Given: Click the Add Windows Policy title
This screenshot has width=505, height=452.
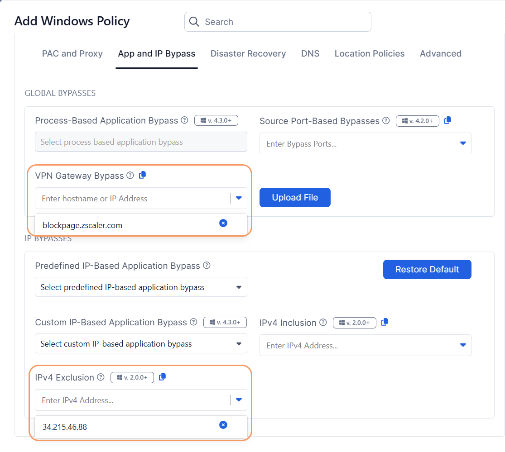Looking at the screenshot, I should (x=72, y=21).
